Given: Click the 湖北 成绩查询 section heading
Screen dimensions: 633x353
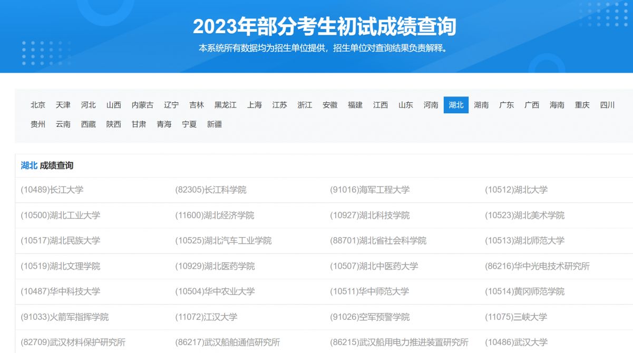Looking at the screenshot, I should coord(47,165).
